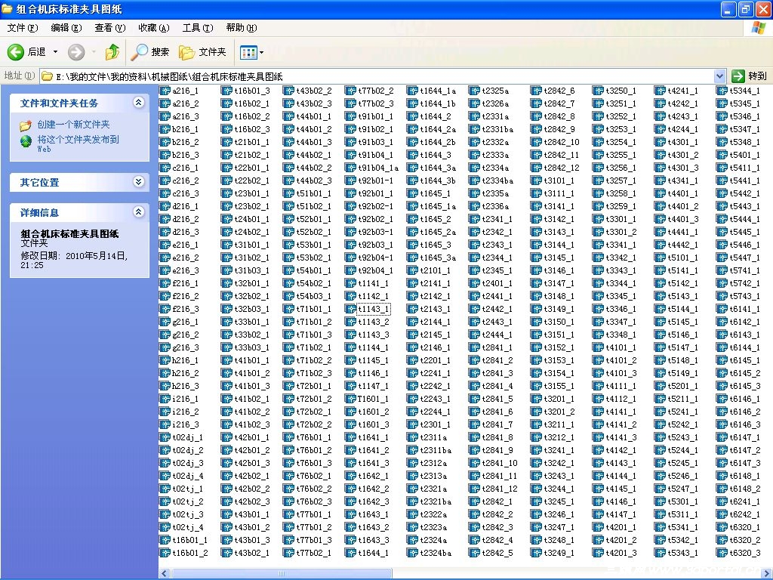Open the address bar dropdown arrow
The height and width of the screenshot is (580, 773).
[719, 76]
